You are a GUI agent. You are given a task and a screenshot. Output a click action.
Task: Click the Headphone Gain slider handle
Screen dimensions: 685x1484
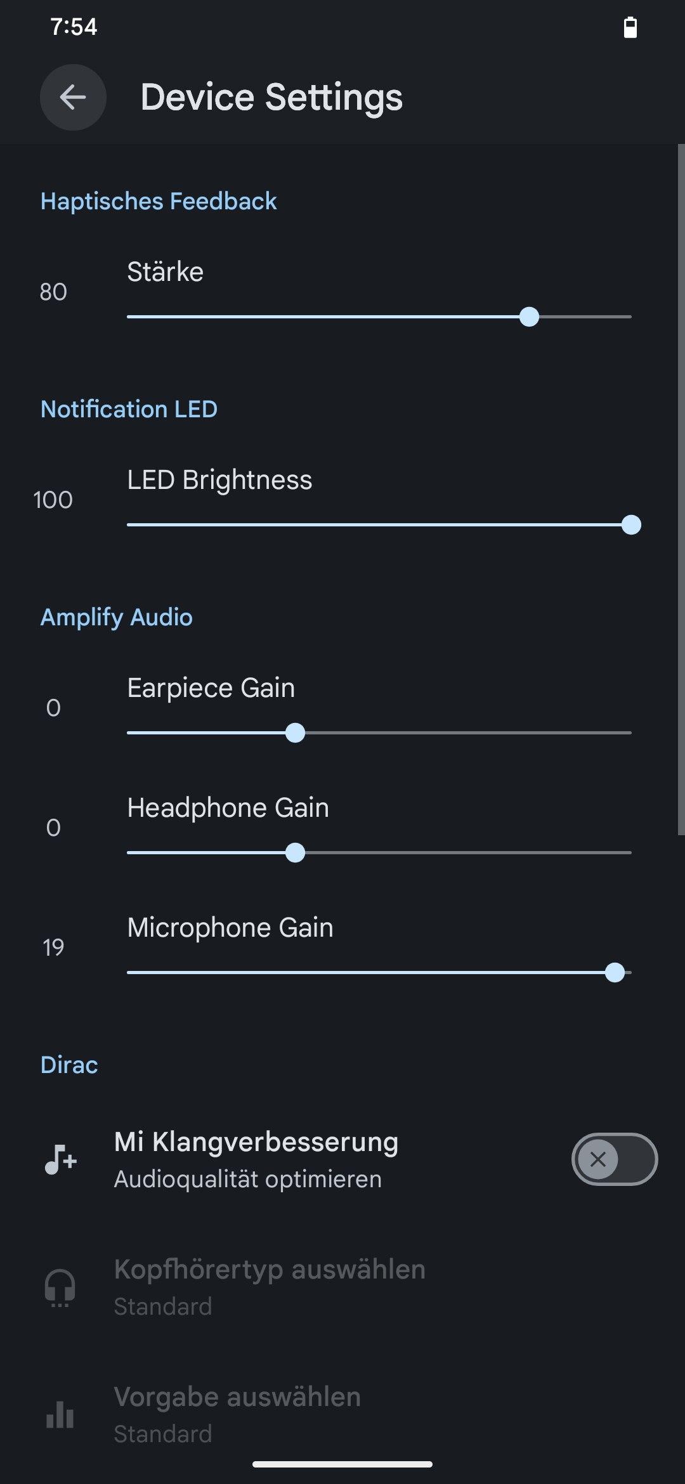295,852
